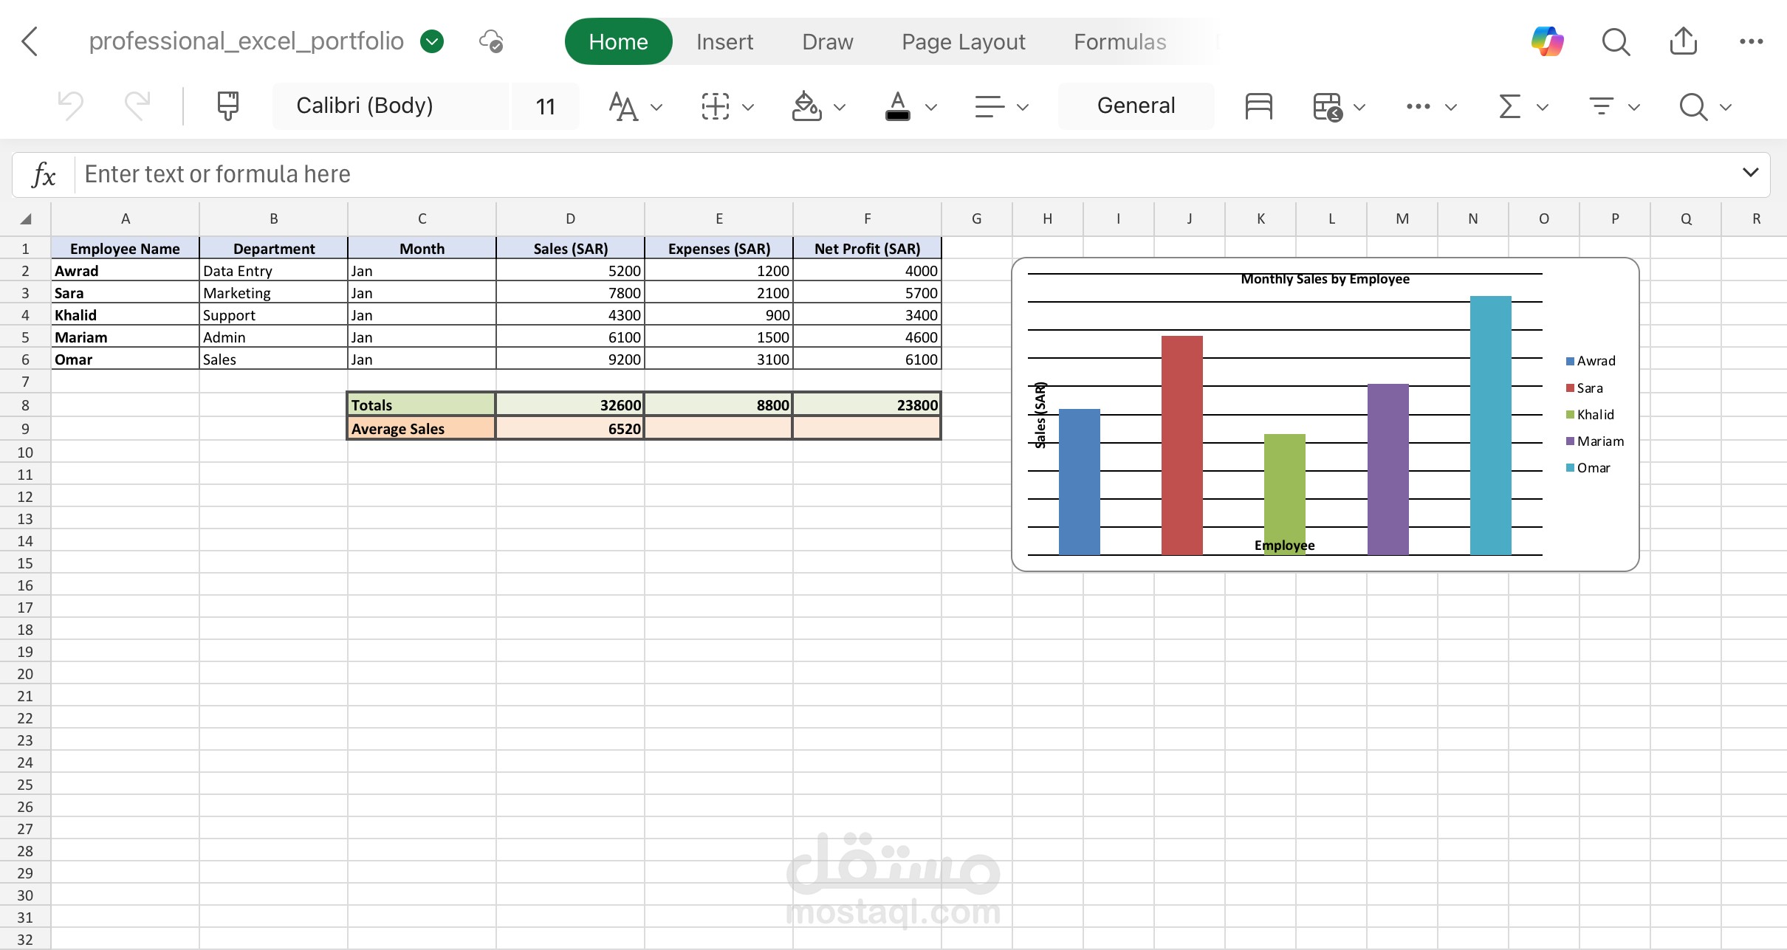Click the Share button
This screenshot has width=1787, height=950.
(x=1683, y=41)
